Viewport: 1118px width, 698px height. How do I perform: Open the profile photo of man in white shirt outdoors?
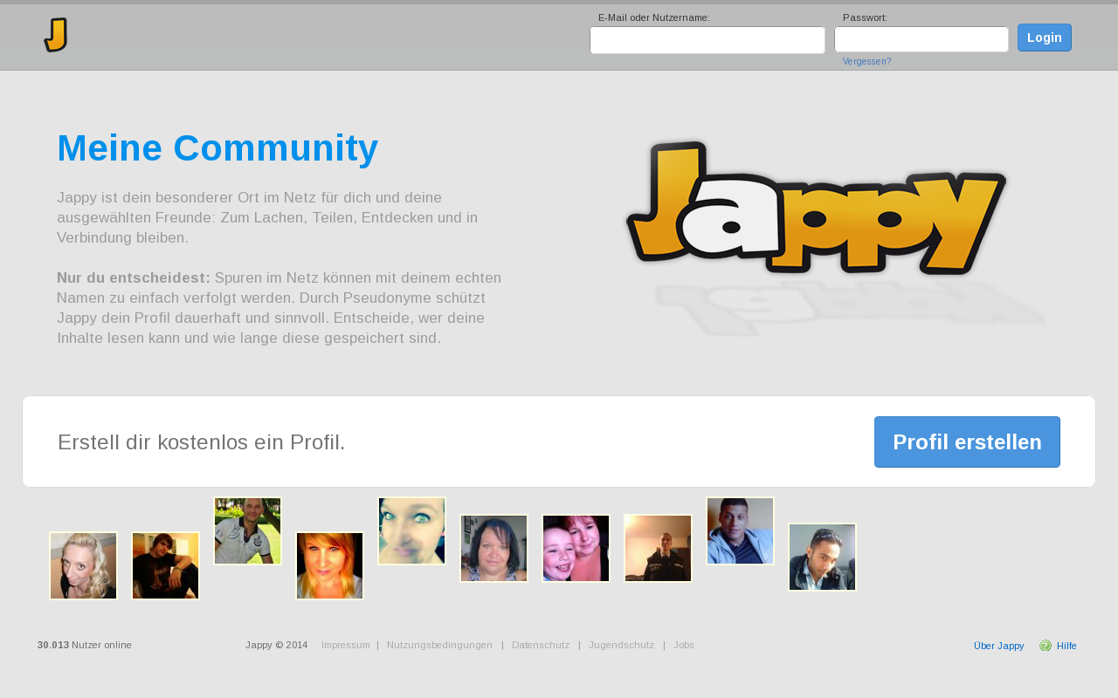click(x=247, y=530)
